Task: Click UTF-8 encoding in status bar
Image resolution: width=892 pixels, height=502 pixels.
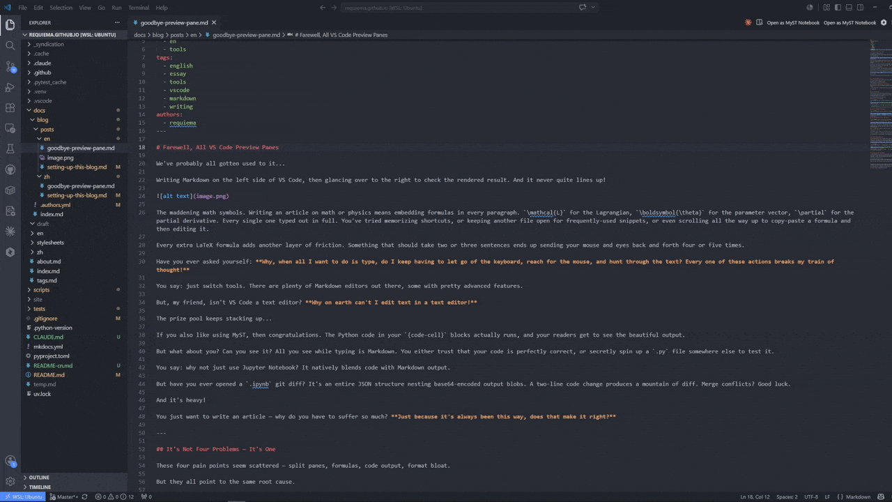Action: [x=811, y=497]
